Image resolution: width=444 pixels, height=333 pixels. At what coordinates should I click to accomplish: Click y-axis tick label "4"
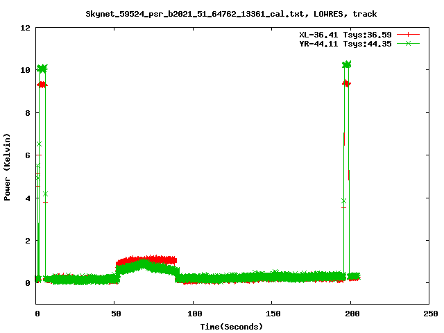click(28, 198)
